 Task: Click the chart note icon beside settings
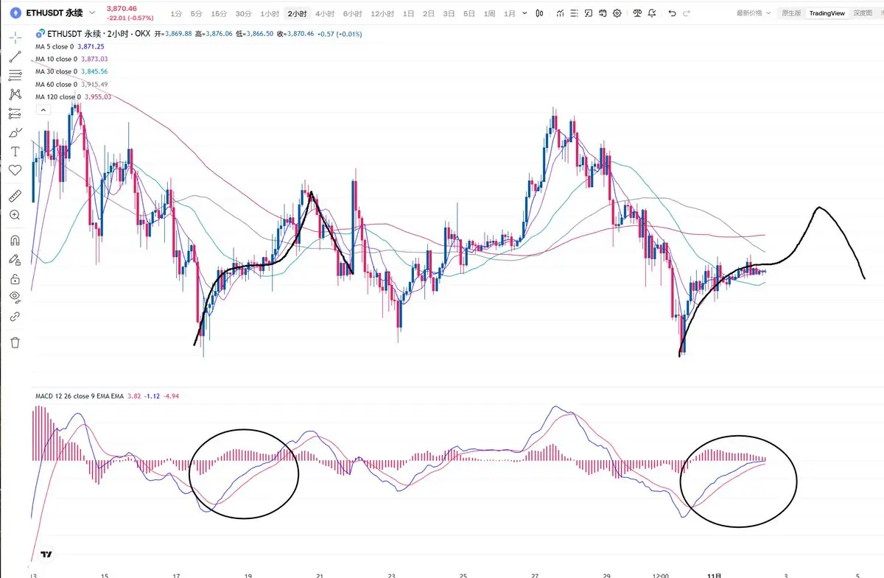click(588, 13)
